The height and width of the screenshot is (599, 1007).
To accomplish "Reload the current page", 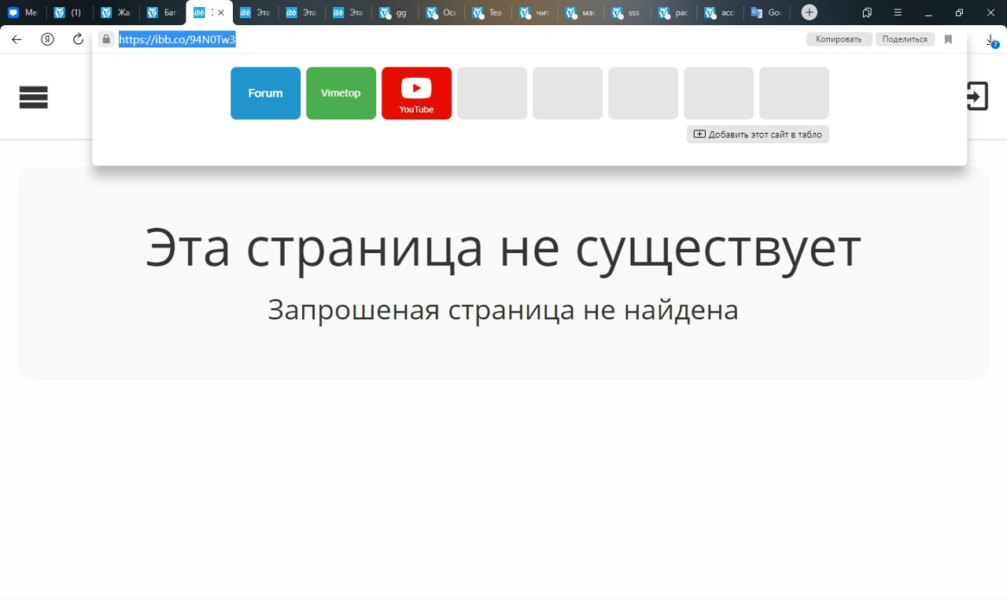I will [x=76, y=39].
